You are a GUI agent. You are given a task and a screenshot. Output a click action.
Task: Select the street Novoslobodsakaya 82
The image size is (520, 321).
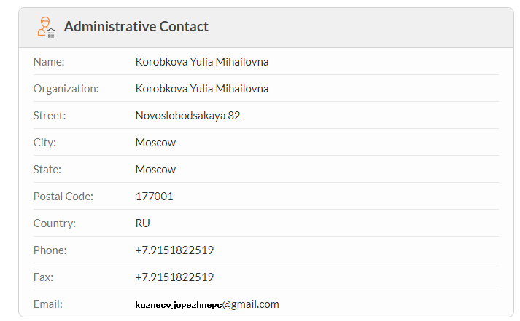[x=187, y=116]
